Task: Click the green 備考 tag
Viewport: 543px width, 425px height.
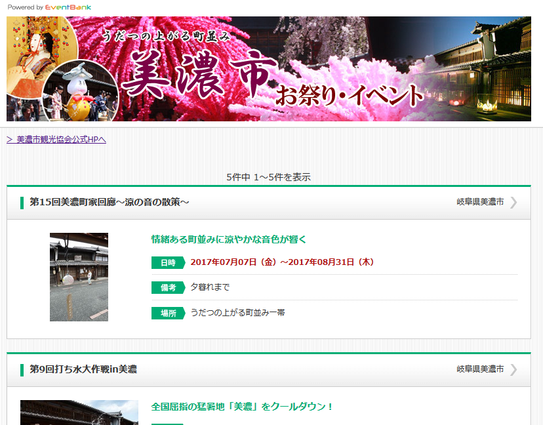Action: coord(169,287)
